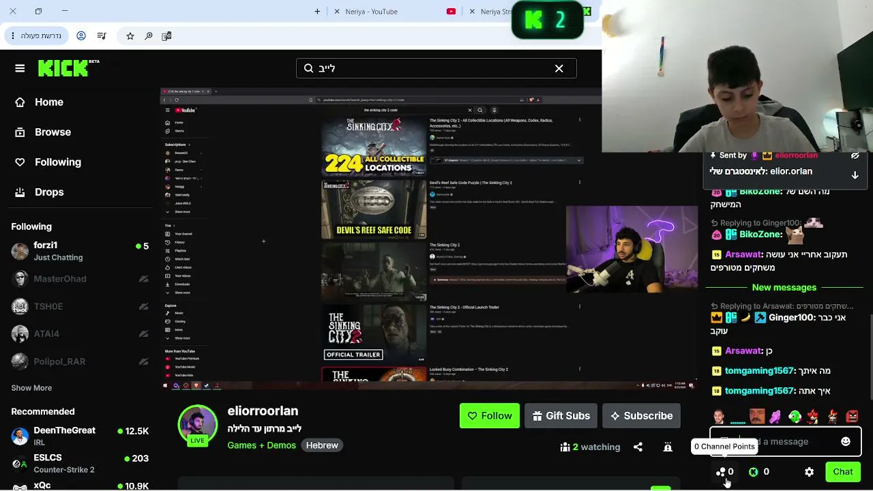
Task: Insert the praying hands emote
Action: coord(775,416)
